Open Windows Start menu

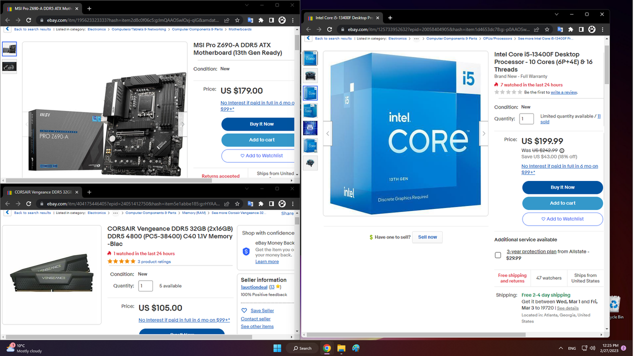[277, 348]
